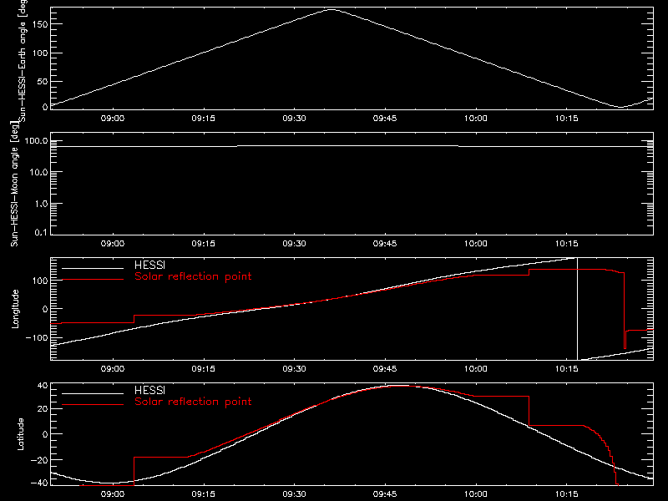Image resolution: width=668 pixels, height=501 pixels.
Task: Select 10:15 label under Earth angle plot
Action: tap(567, 119)
